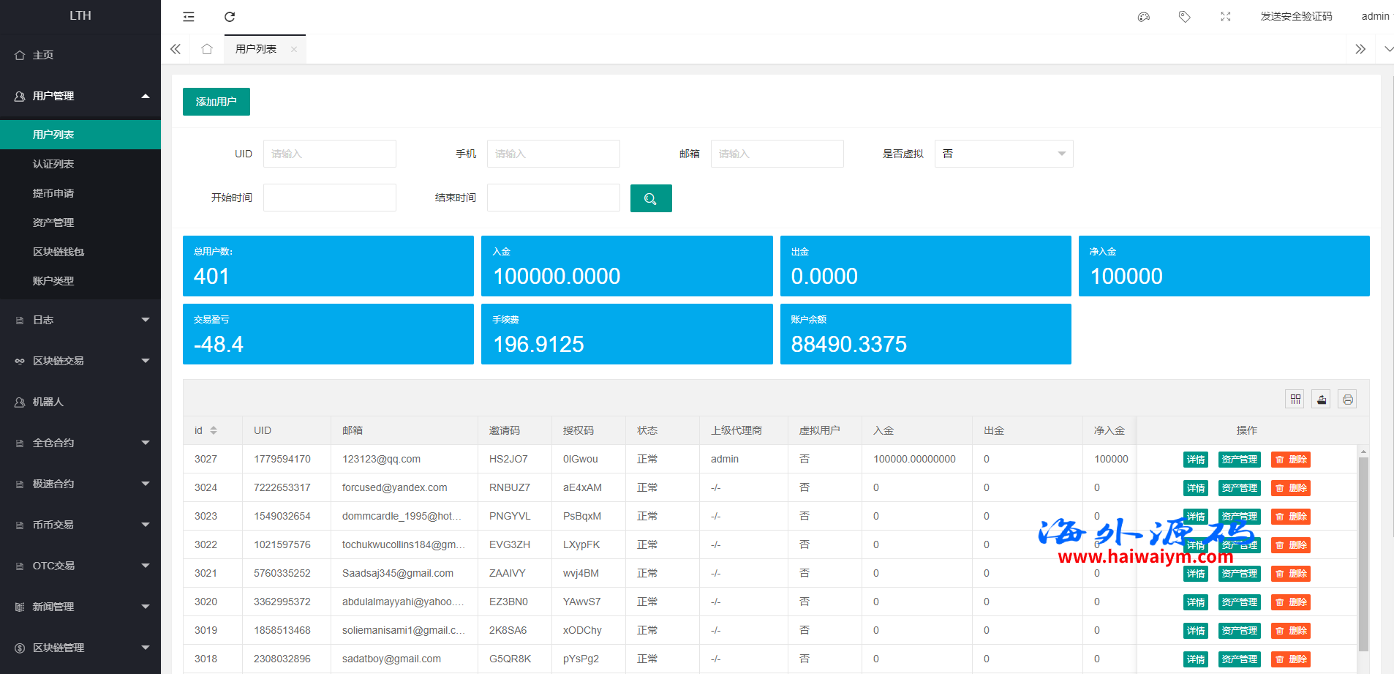The image size is (1394, 674).
Task: Click the refresh icon in top bar
Action: 230,17
